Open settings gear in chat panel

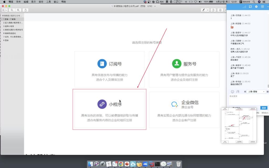(256, 7)
